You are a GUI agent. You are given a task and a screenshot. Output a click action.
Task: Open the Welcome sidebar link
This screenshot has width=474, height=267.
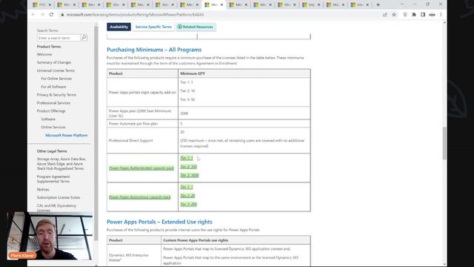44,54
